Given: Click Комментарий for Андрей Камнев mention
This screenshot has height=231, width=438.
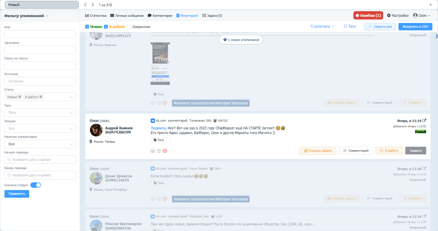Looking at the screenshot, I should 356,151.
